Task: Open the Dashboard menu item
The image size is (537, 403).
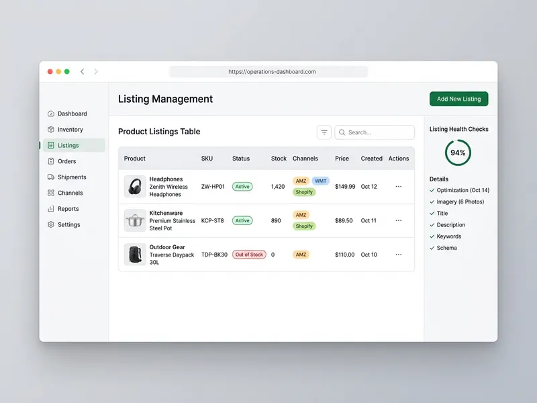Action: 72,114
